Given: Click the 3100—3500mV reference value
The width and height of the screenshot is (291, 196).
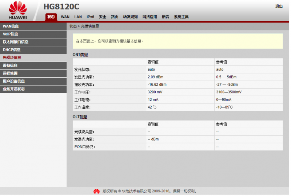Looking at the screenshot, I should coord(229,92).
